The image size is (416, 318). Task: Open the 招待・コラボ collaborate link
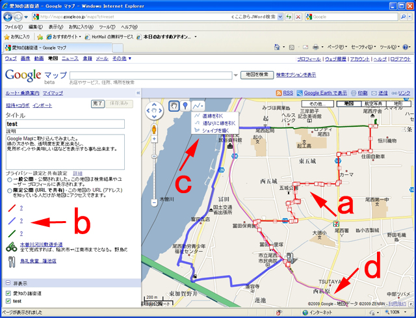18,105
